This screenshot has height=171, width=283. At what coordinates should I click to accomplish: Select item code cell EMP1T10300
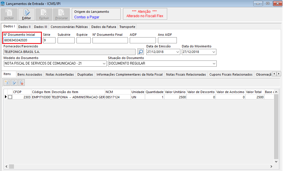point(41,97)
